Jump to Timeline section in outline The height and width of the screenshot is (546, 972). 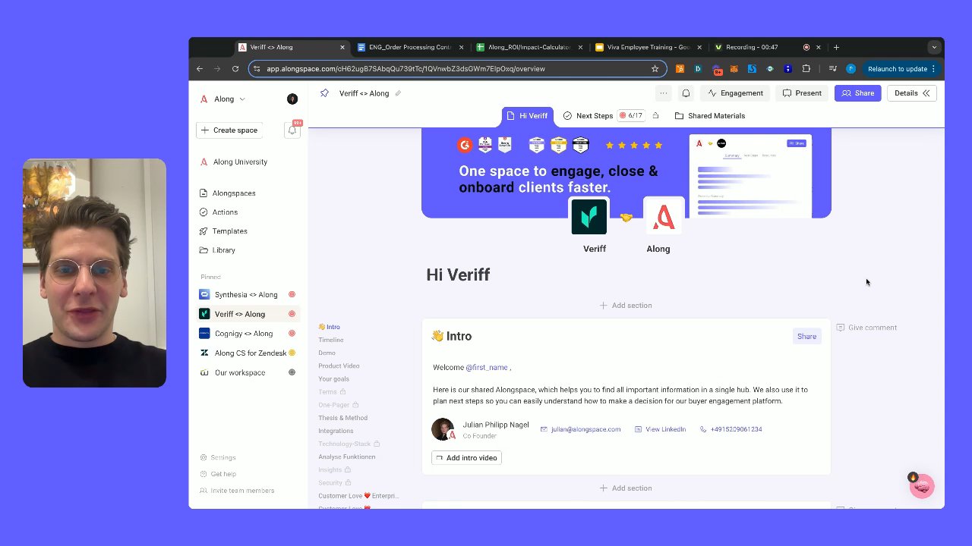pos(331,340)
